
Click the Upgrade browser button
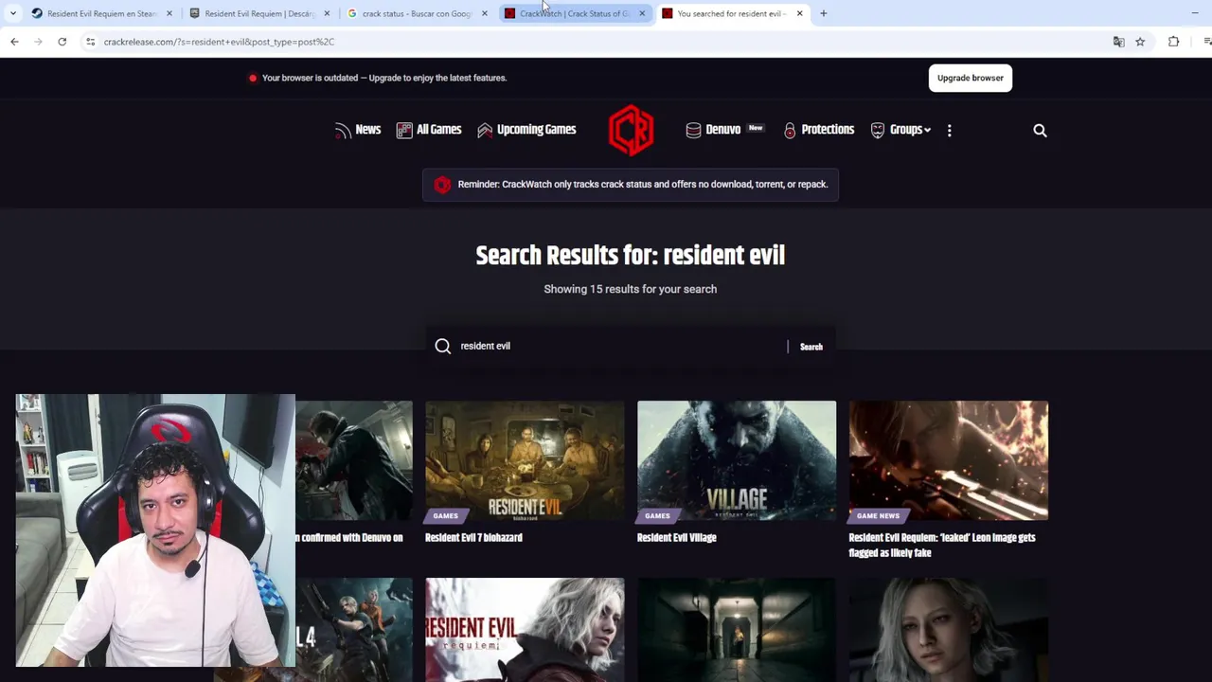(x=971, y=78)
